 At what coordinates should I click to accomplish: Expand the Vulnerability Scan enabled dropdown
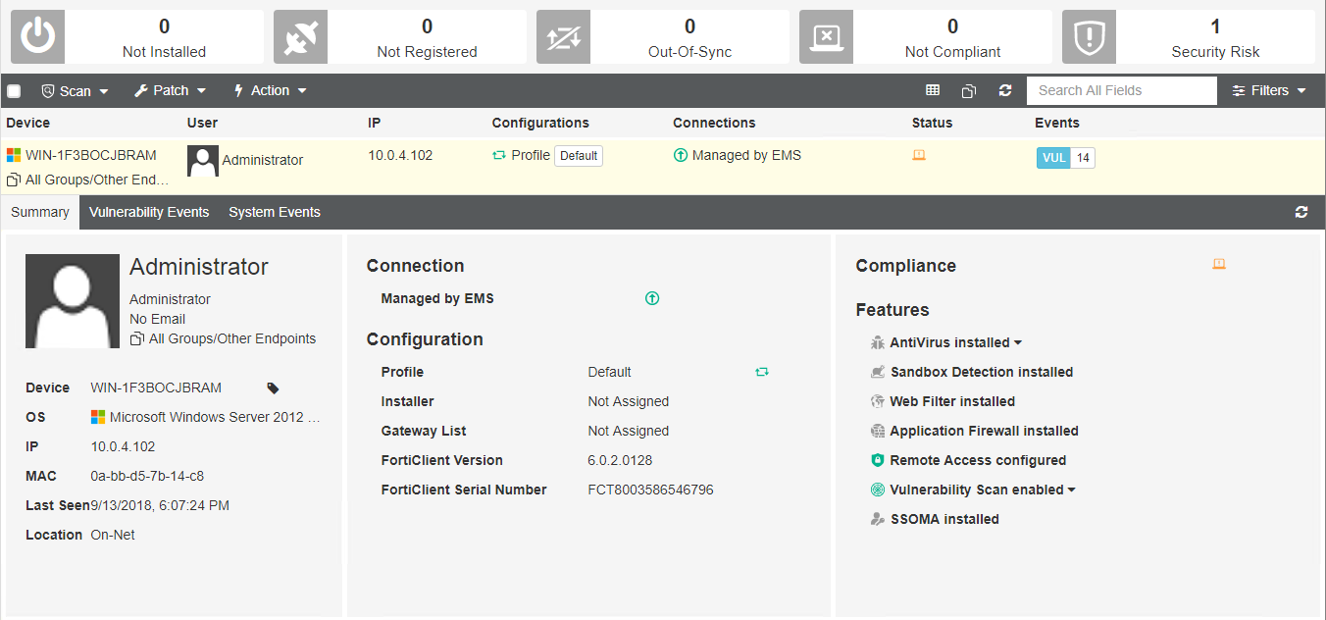[x=1073, y=489]
